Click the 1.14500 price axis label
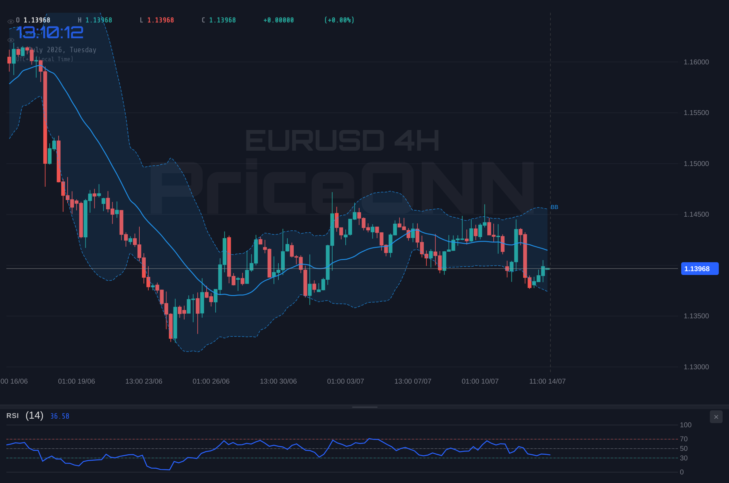Image resolution: width=729 pixels, height=483 pixels. coord(696,214)
